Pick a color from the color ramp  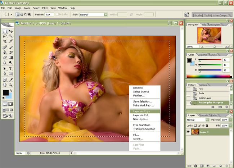point(209,76)
